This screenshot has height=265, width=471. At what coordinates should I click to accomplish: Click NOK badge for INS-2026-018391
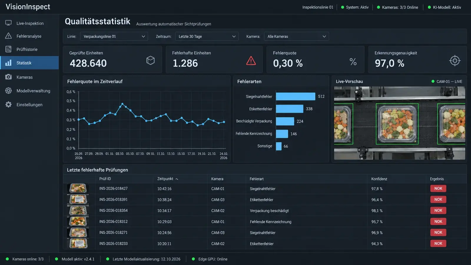click(438, 199)
